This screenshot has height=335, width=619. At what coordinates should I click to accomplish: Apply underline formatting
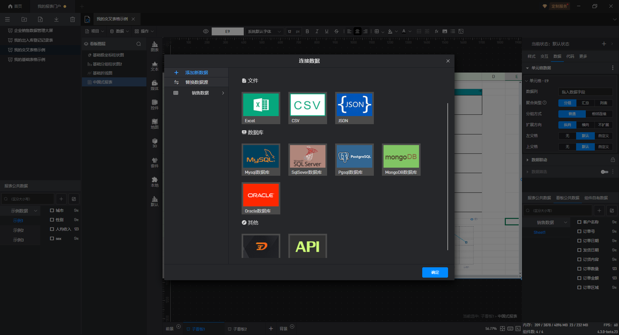326,31
